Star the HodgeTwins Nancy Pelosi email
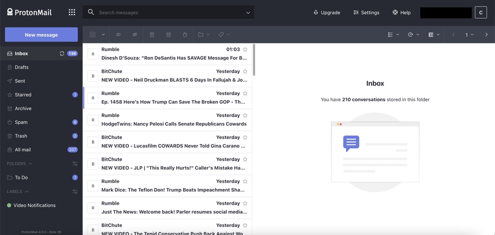Viewport: 495px width, 235px height. (x=245, y=116)
